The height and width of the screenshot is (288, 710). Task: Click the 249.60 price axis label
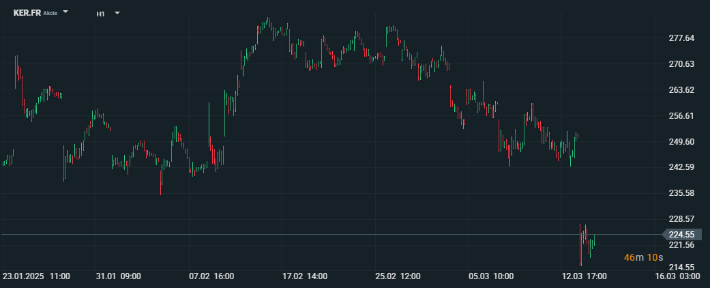(x=682, y=142)
